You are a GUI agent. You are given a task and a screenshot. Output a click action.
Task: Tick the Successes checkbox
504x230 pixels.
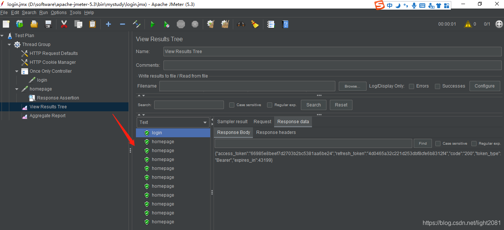pyautogui.click(x=438, y=86)
